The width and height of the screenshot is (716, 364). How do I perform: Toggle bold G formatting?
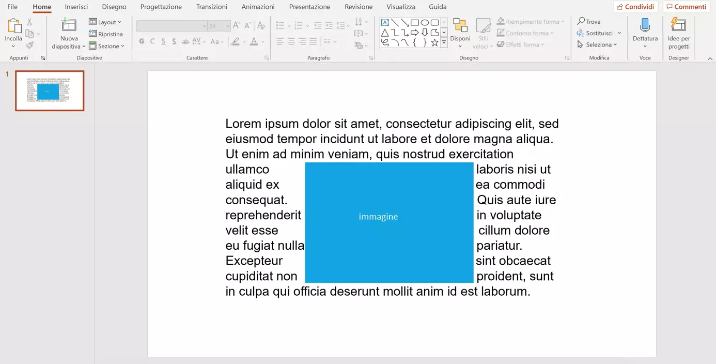tap(142, 41)
